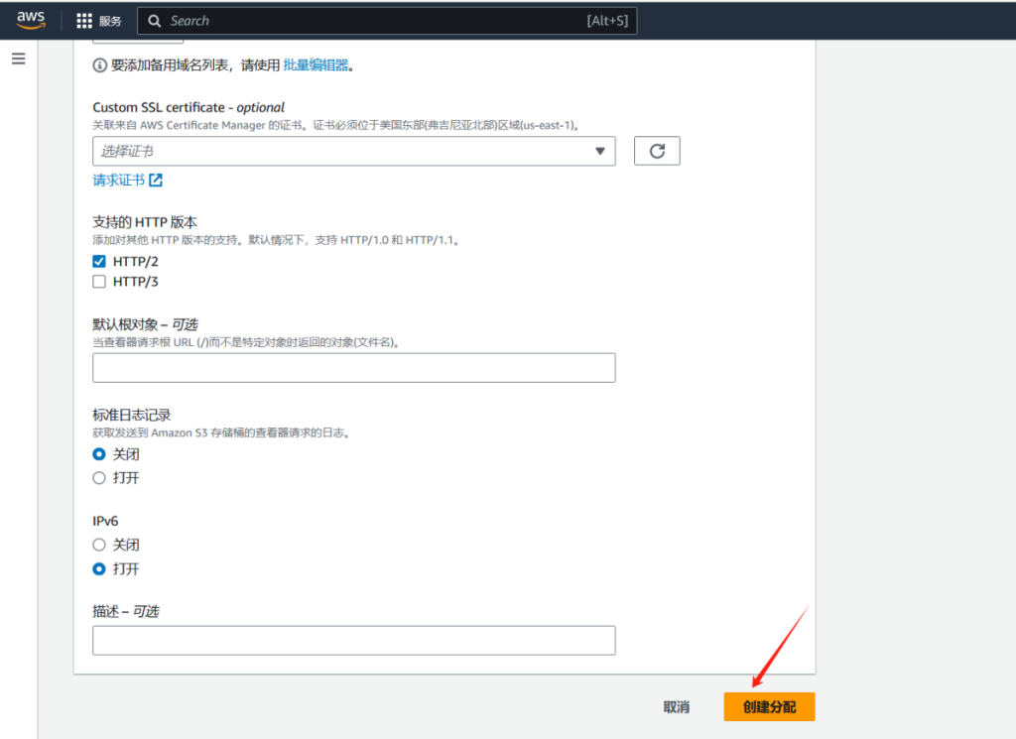1016x739 pixels.
Task: Click the 支持的 HTTP 版本 heading
Action: 145,222
